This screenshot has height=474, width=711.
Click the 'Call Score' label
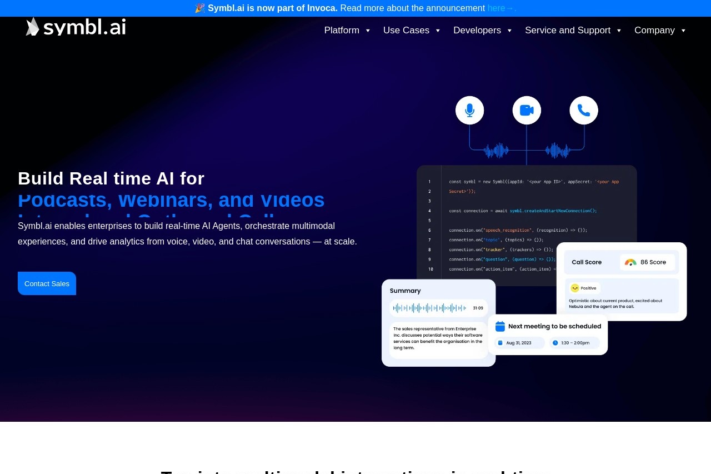point(587,262)
